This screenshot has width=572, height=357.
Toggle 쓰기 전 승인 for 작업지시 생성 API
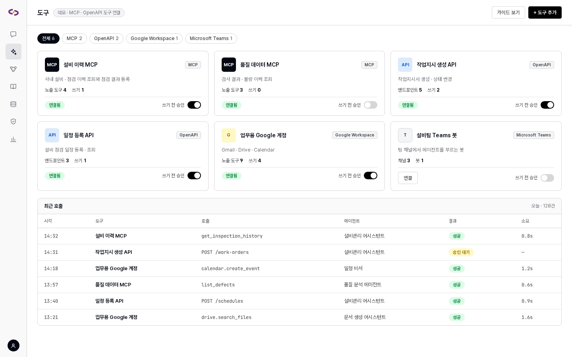[x=547, y=105]
